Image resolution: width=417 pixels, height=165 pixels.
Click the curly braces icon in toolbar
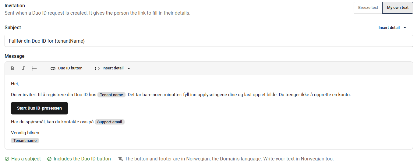coord(97,68)
